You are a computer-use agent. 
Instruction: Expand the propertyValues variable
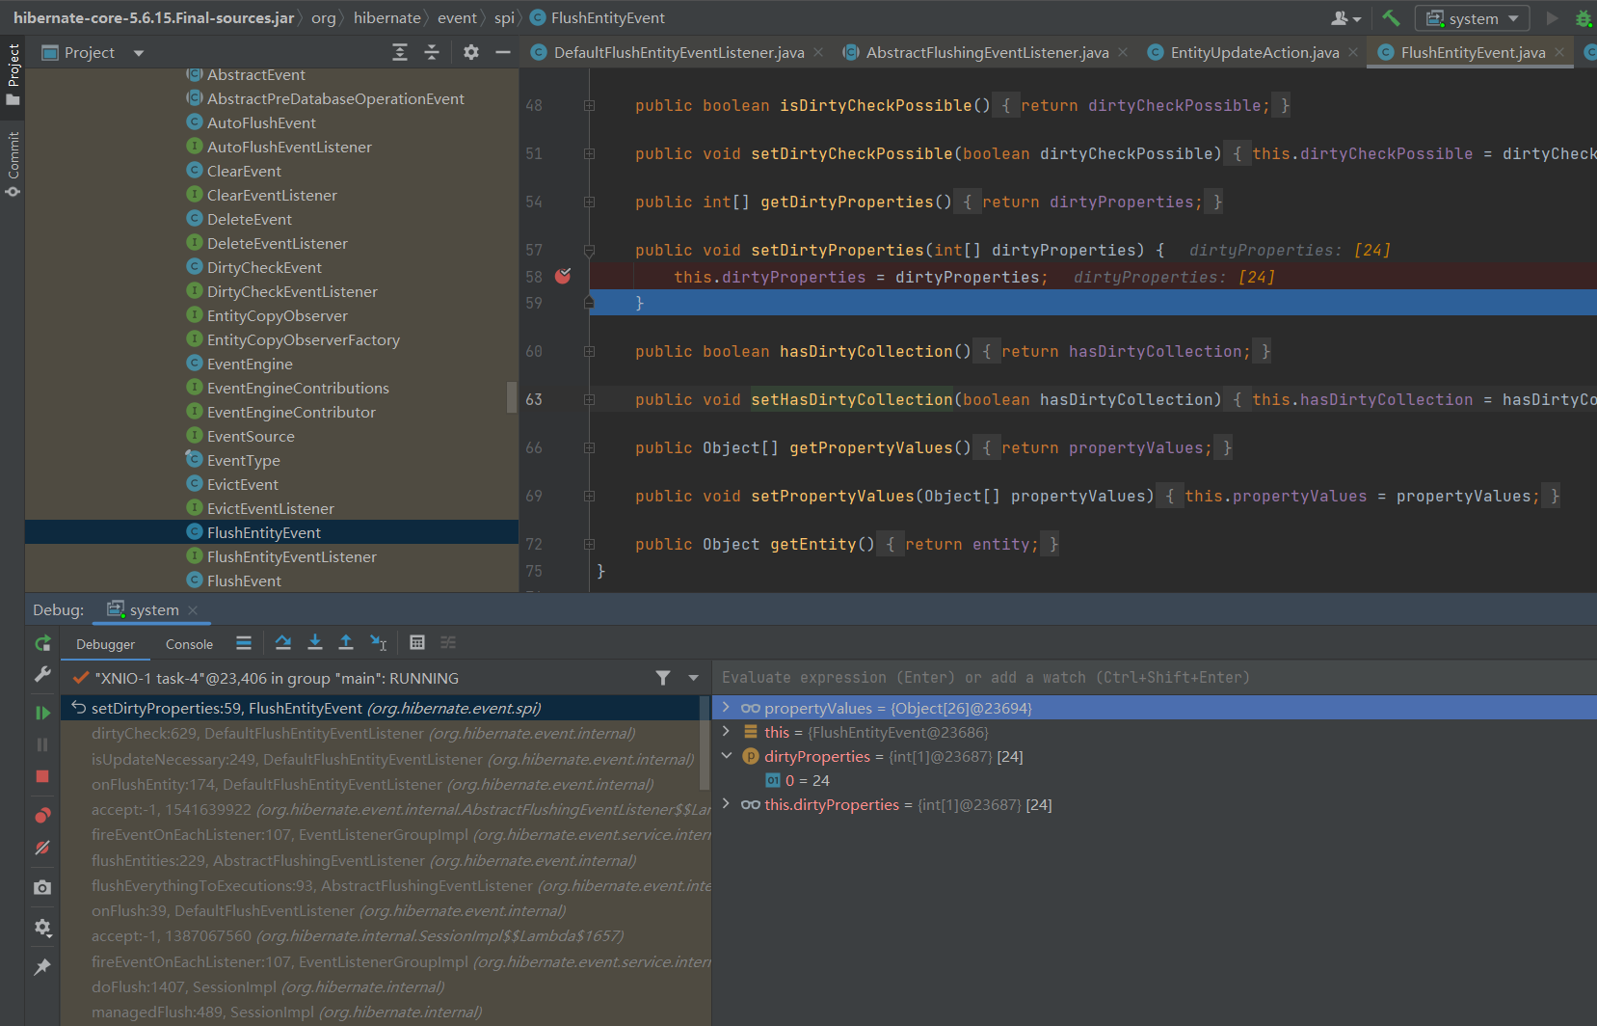click(726, 708)
